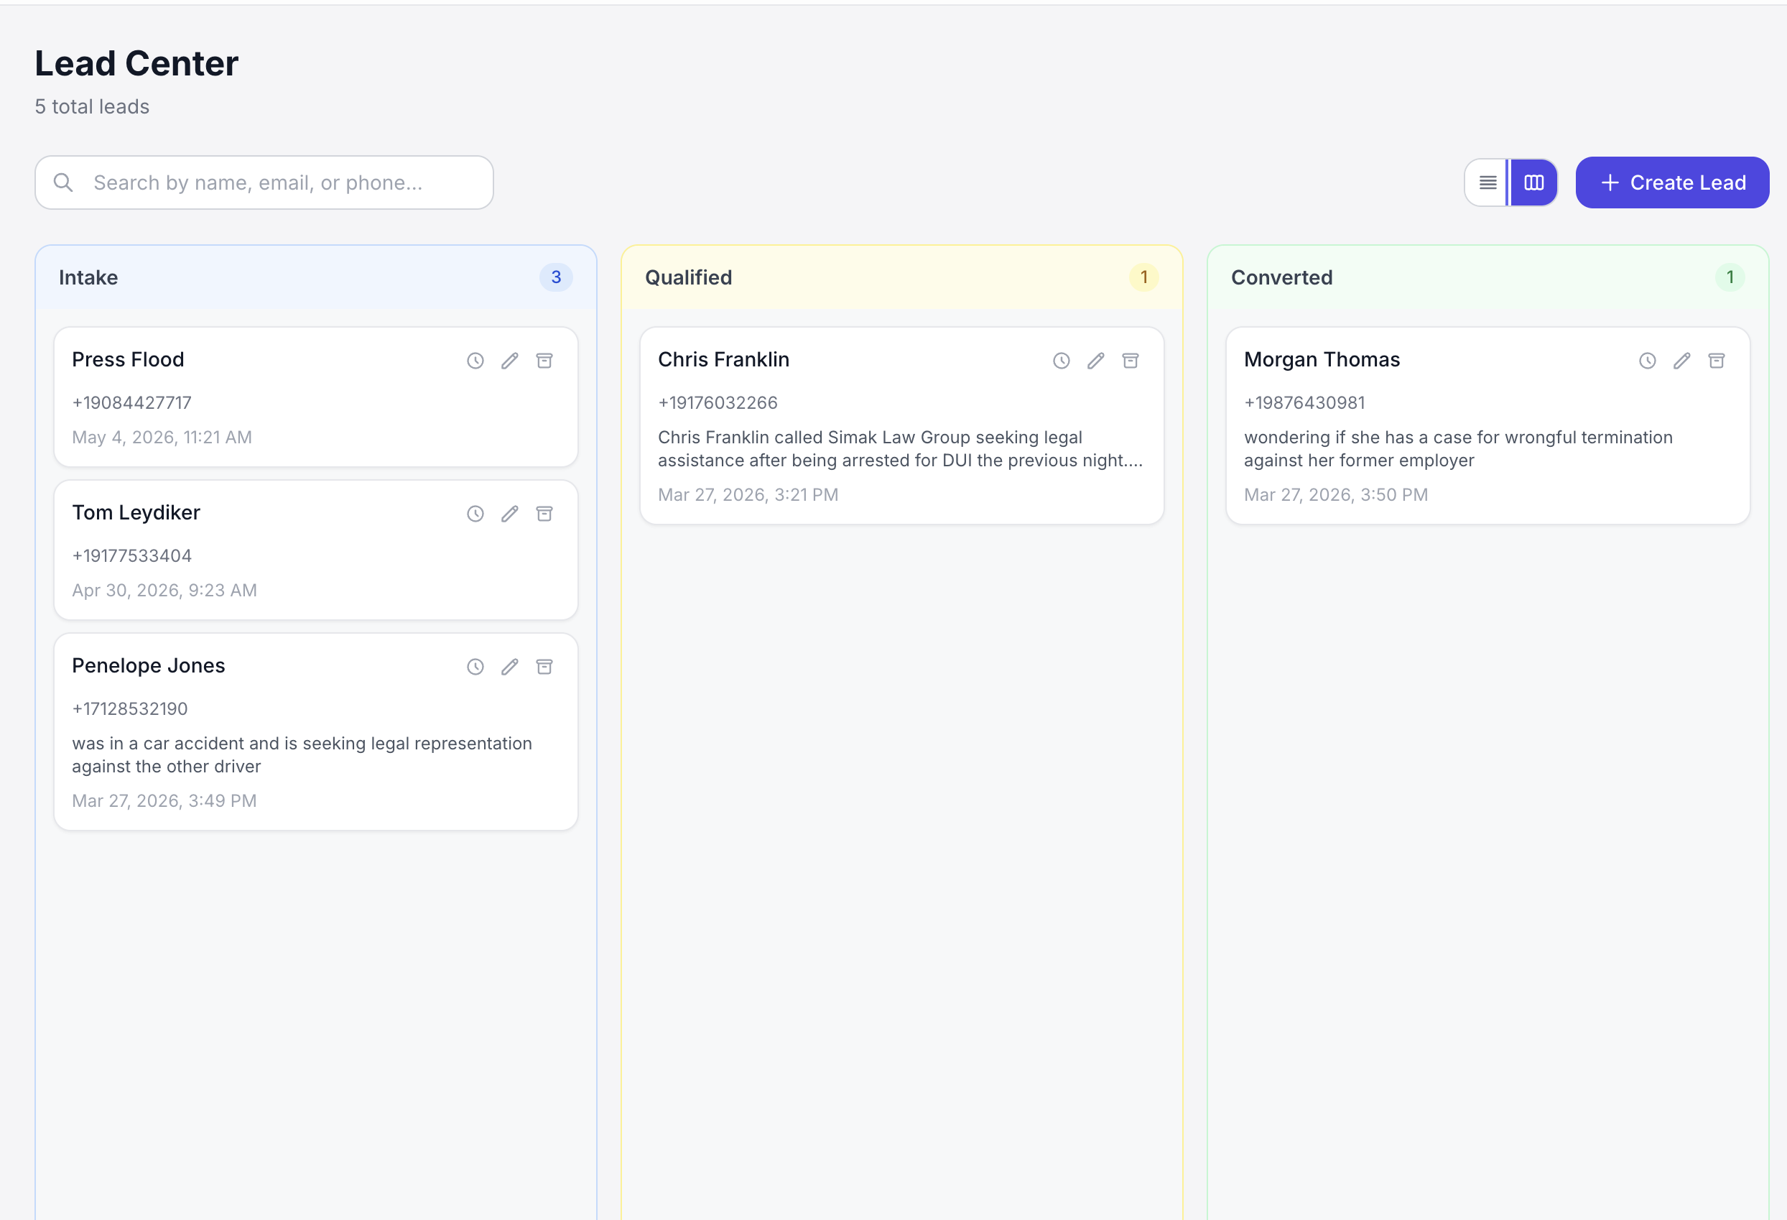Click date Mar 27, 2026, 3:21 PM
The image size is (1787, 1220).
tap(748, 494)
